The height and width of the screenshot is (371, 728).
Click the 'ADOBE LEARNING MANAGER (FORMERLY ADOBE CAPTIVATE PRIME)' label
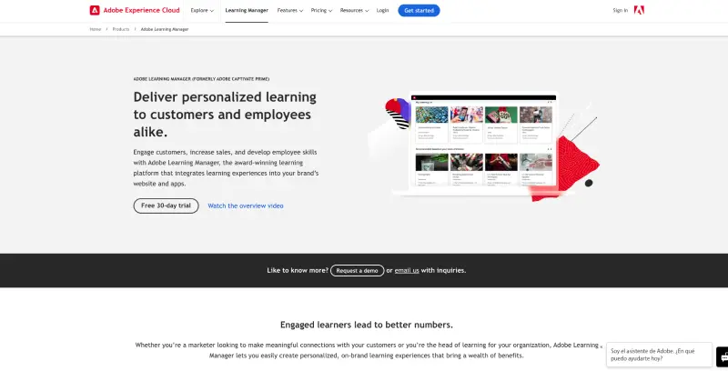201,79
